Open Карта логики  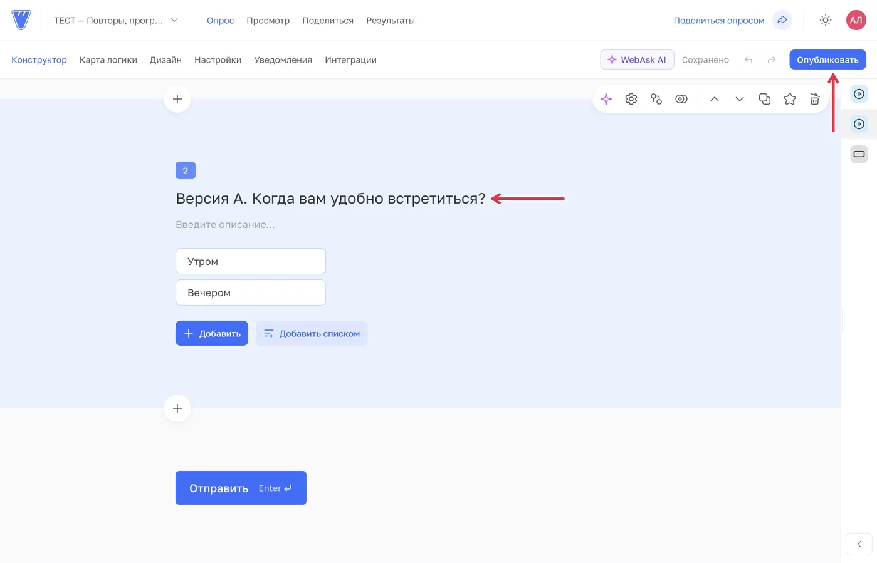tap(108, 59)
